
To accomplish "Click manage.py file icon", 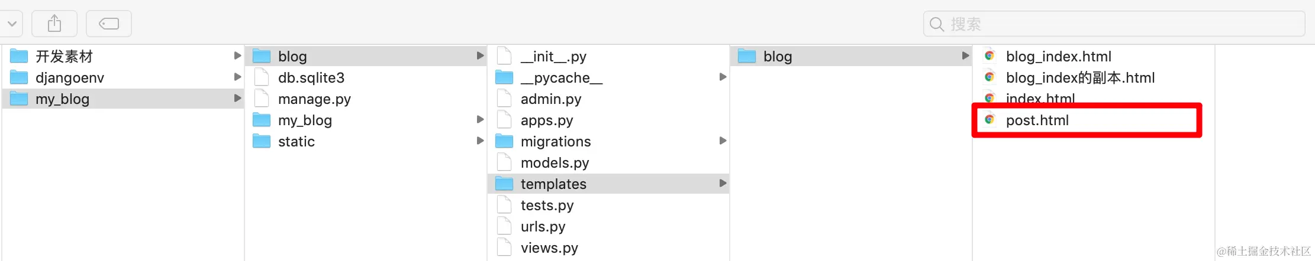I will point(262,99).
